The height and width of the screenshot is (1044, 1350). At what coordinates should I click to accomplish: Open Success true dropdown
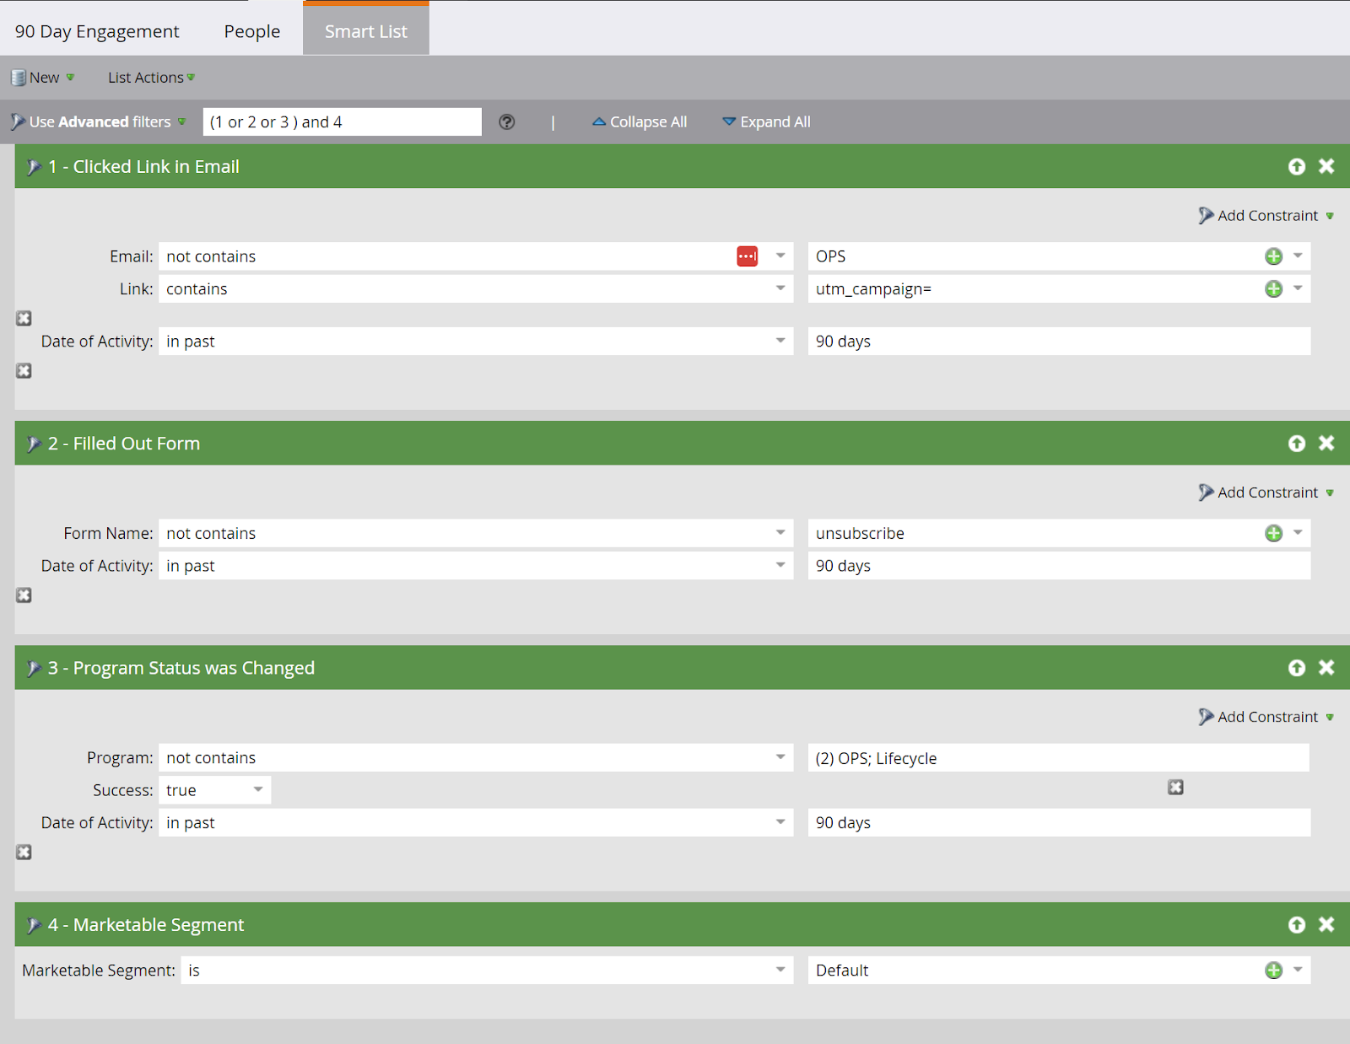215,790
